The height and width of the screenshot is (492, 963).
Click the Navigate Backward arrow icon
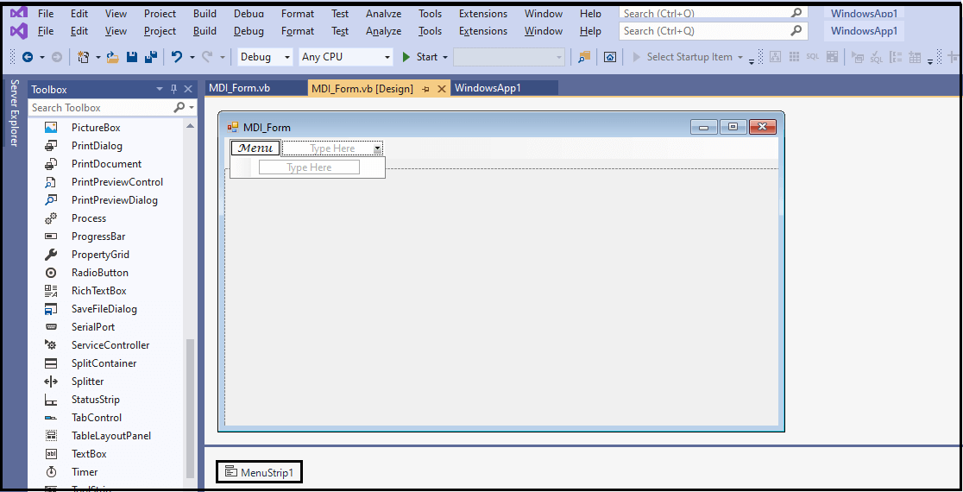pos(28,57)
